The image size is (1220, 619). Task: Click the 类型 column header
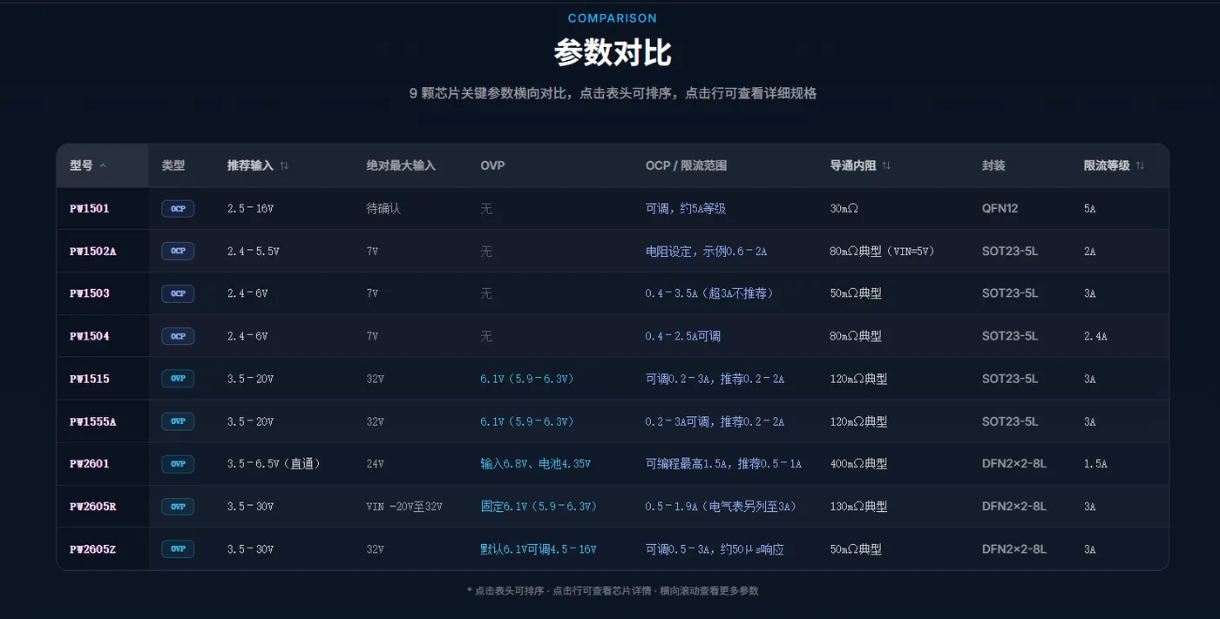click(173, 165)
